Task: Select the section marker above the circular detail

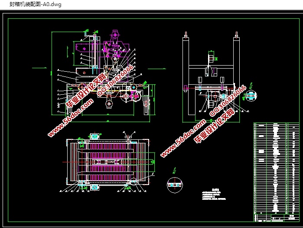Action: click(x=173, y=169)
